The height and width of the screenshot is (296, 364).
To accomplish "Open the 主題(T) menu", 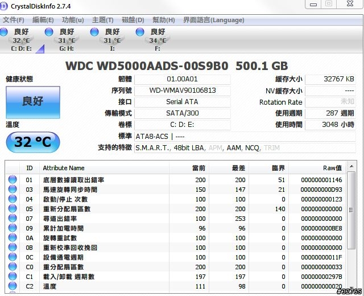I will pos(102,20).
